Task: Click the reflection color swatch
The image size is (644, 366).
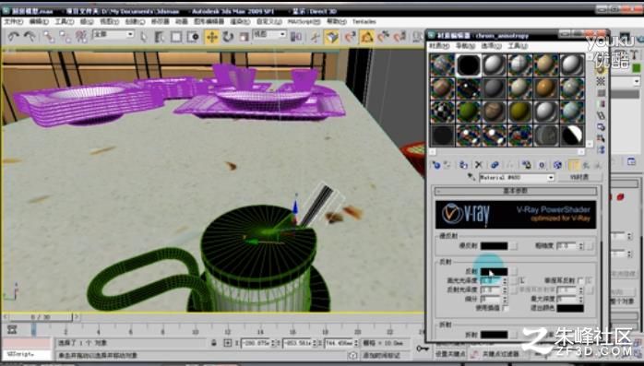Action: (495, 272)
